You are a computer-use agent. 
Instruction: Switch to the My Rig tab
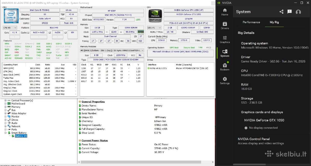pyautogui.click(x=274, y=22)
